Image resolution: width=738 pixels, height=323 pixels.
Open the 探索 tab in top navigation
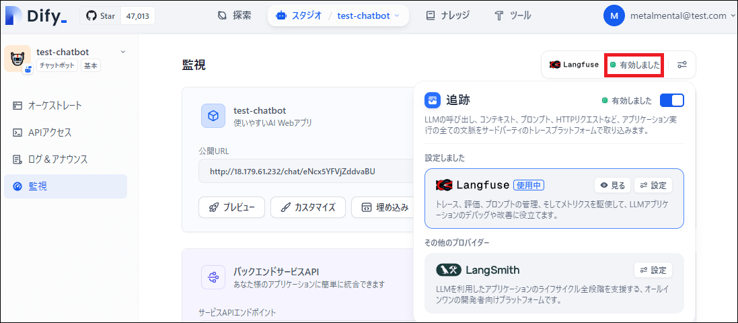tap(234, 15)
